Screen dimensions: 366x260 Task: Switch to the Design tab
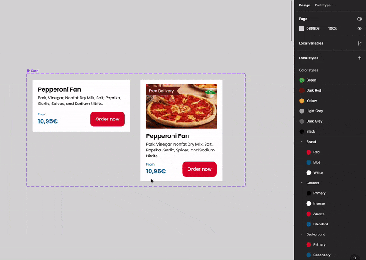[304, 5]
